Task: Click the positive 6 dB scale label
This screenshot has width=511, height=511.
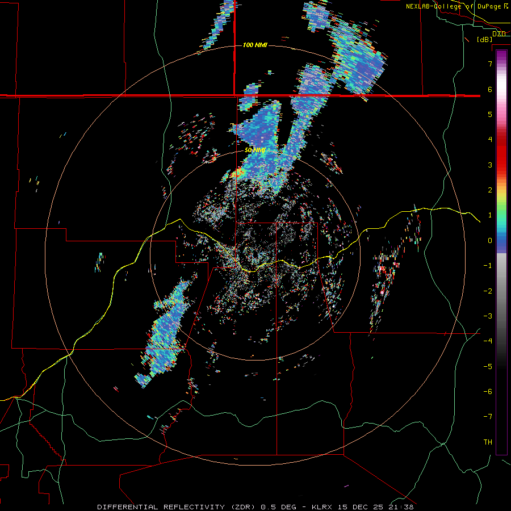Action: pyautogui.click(x=490, y=89)
